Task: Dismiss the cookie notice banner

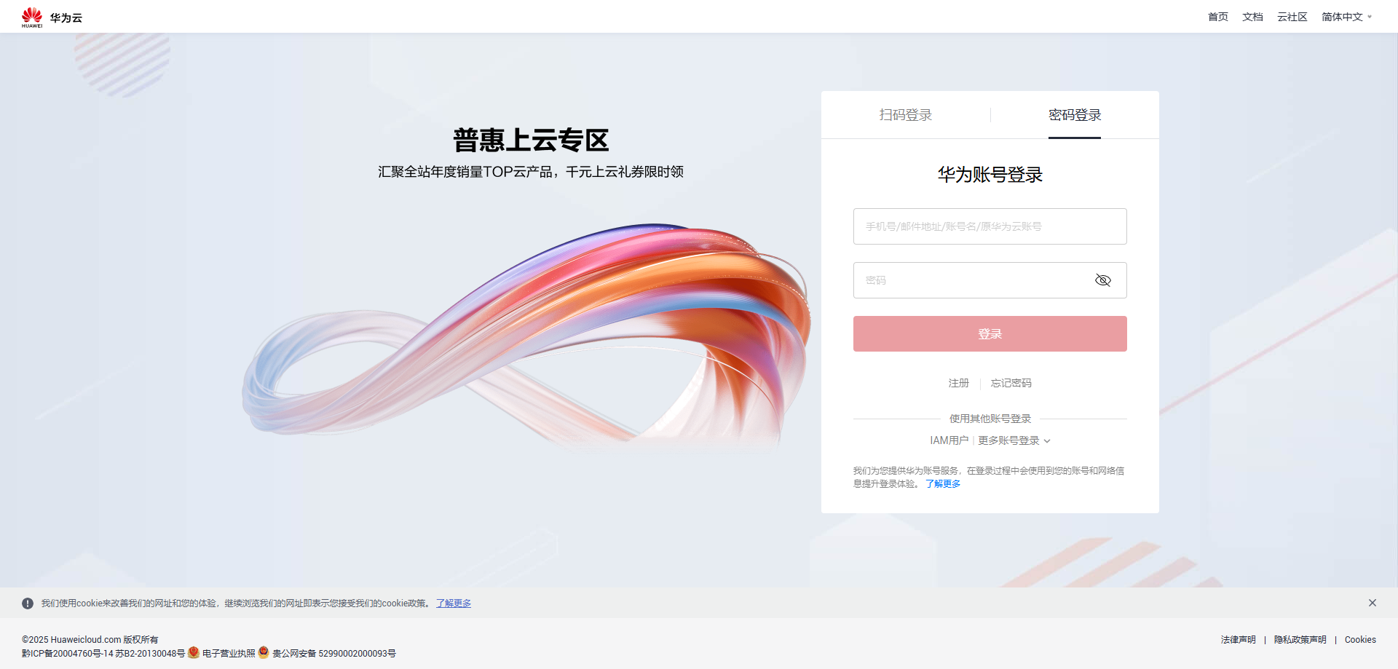Action: coord(1373,603)
